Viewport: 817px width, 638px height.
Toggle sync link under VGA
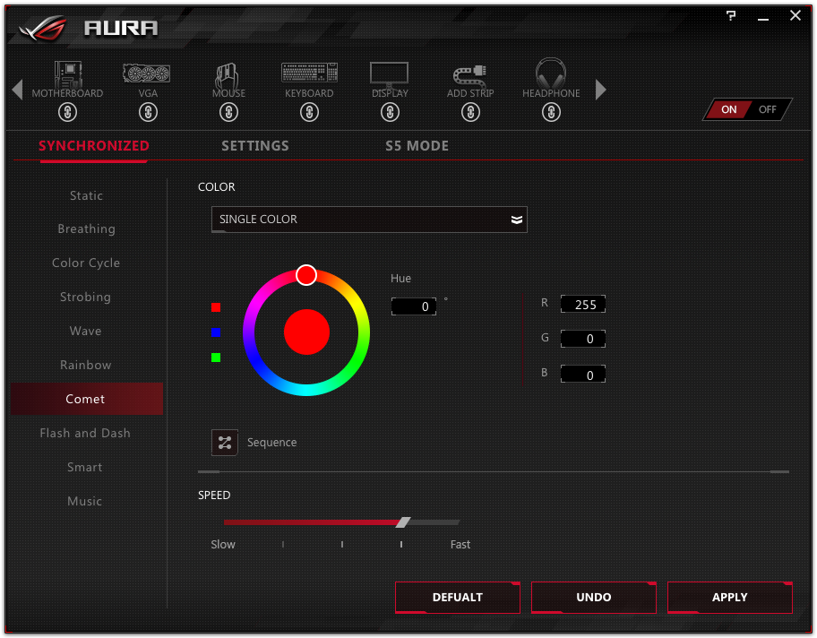[x=148, y=112]
